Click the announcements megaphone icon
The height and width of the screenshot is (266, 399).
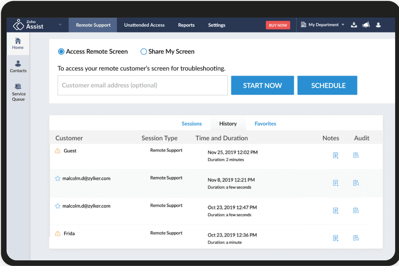pyautogui.click(x=366, y=25)
